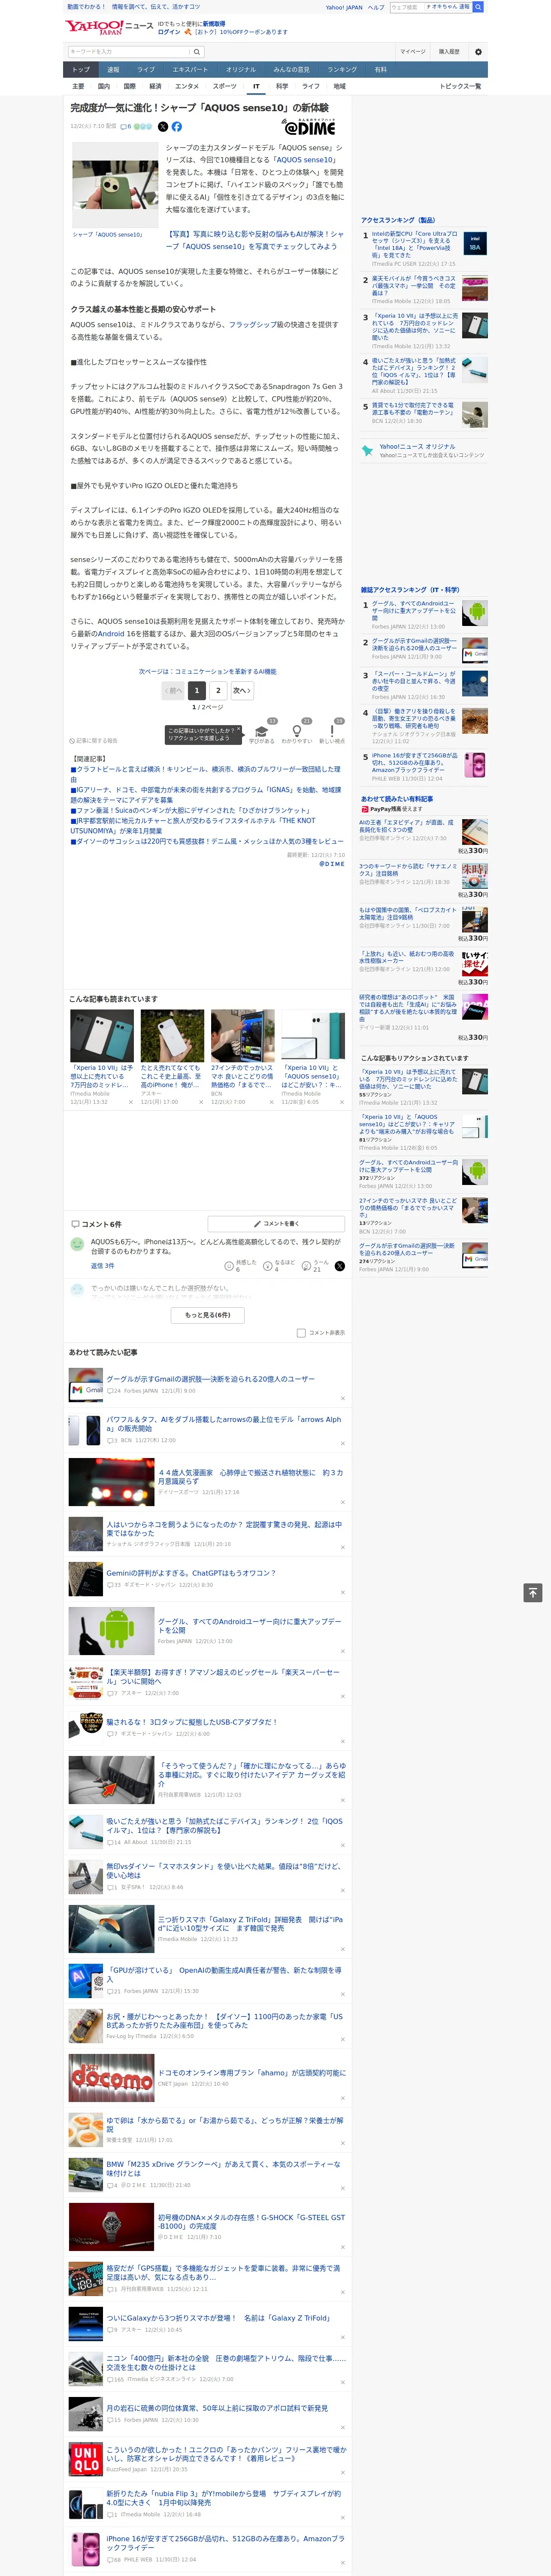Viewport: 551px width, 2576px height.
Task: Click the magnifier button beside the keyword search field
Action: pos(197,52)
